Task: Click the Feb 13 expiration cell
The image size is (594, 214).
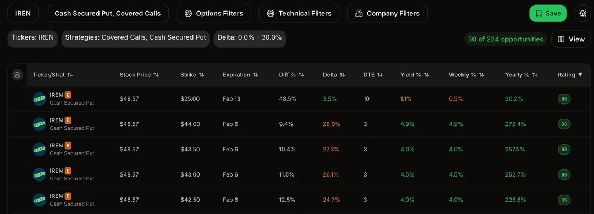Action: [232, 99]
